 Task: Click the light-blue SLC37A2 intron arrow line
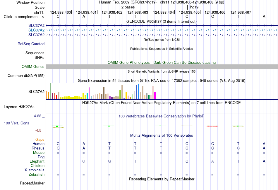coord(162,30)
